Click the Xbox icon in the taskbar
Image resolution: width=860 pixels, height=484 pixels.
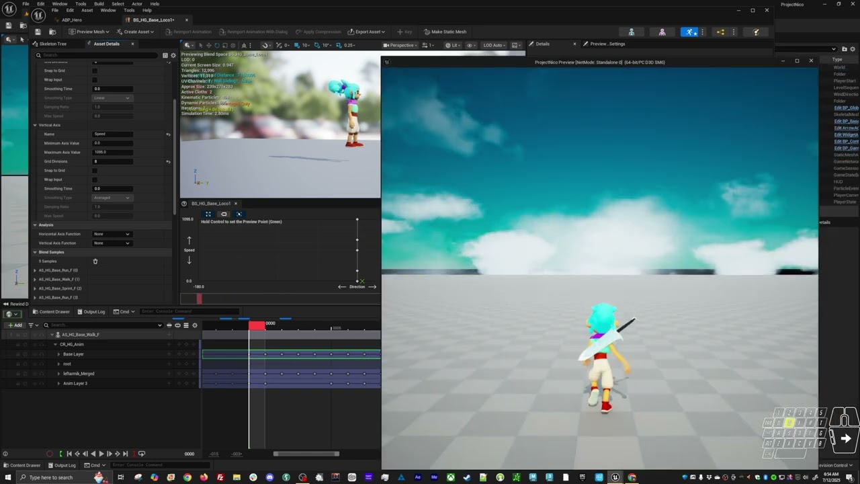450,477
